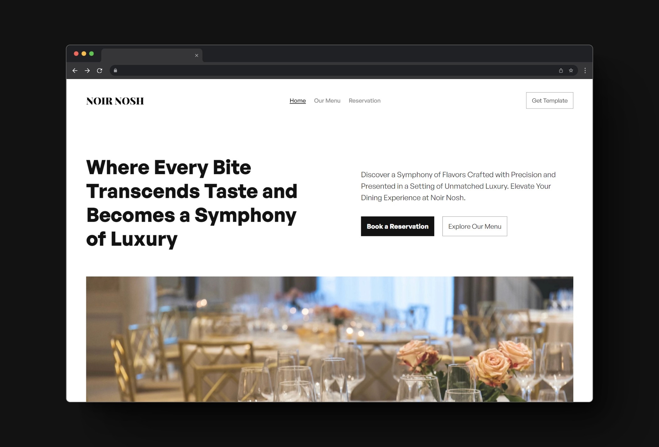Click the Our Menu navigation link
This screenshot has height=447, width=659.
pos(327,100)
